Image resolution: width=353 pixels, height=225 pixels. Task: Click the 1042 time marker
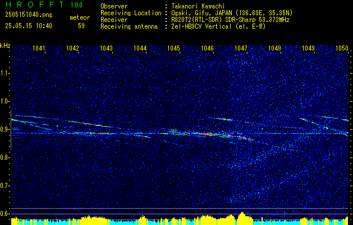pyautogui.click(x=73, y=48)
